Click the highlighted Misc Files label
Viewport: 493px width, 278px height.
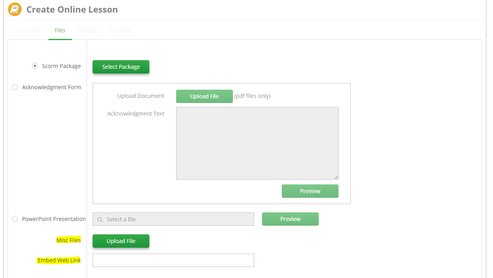click(x=69, y=240)
